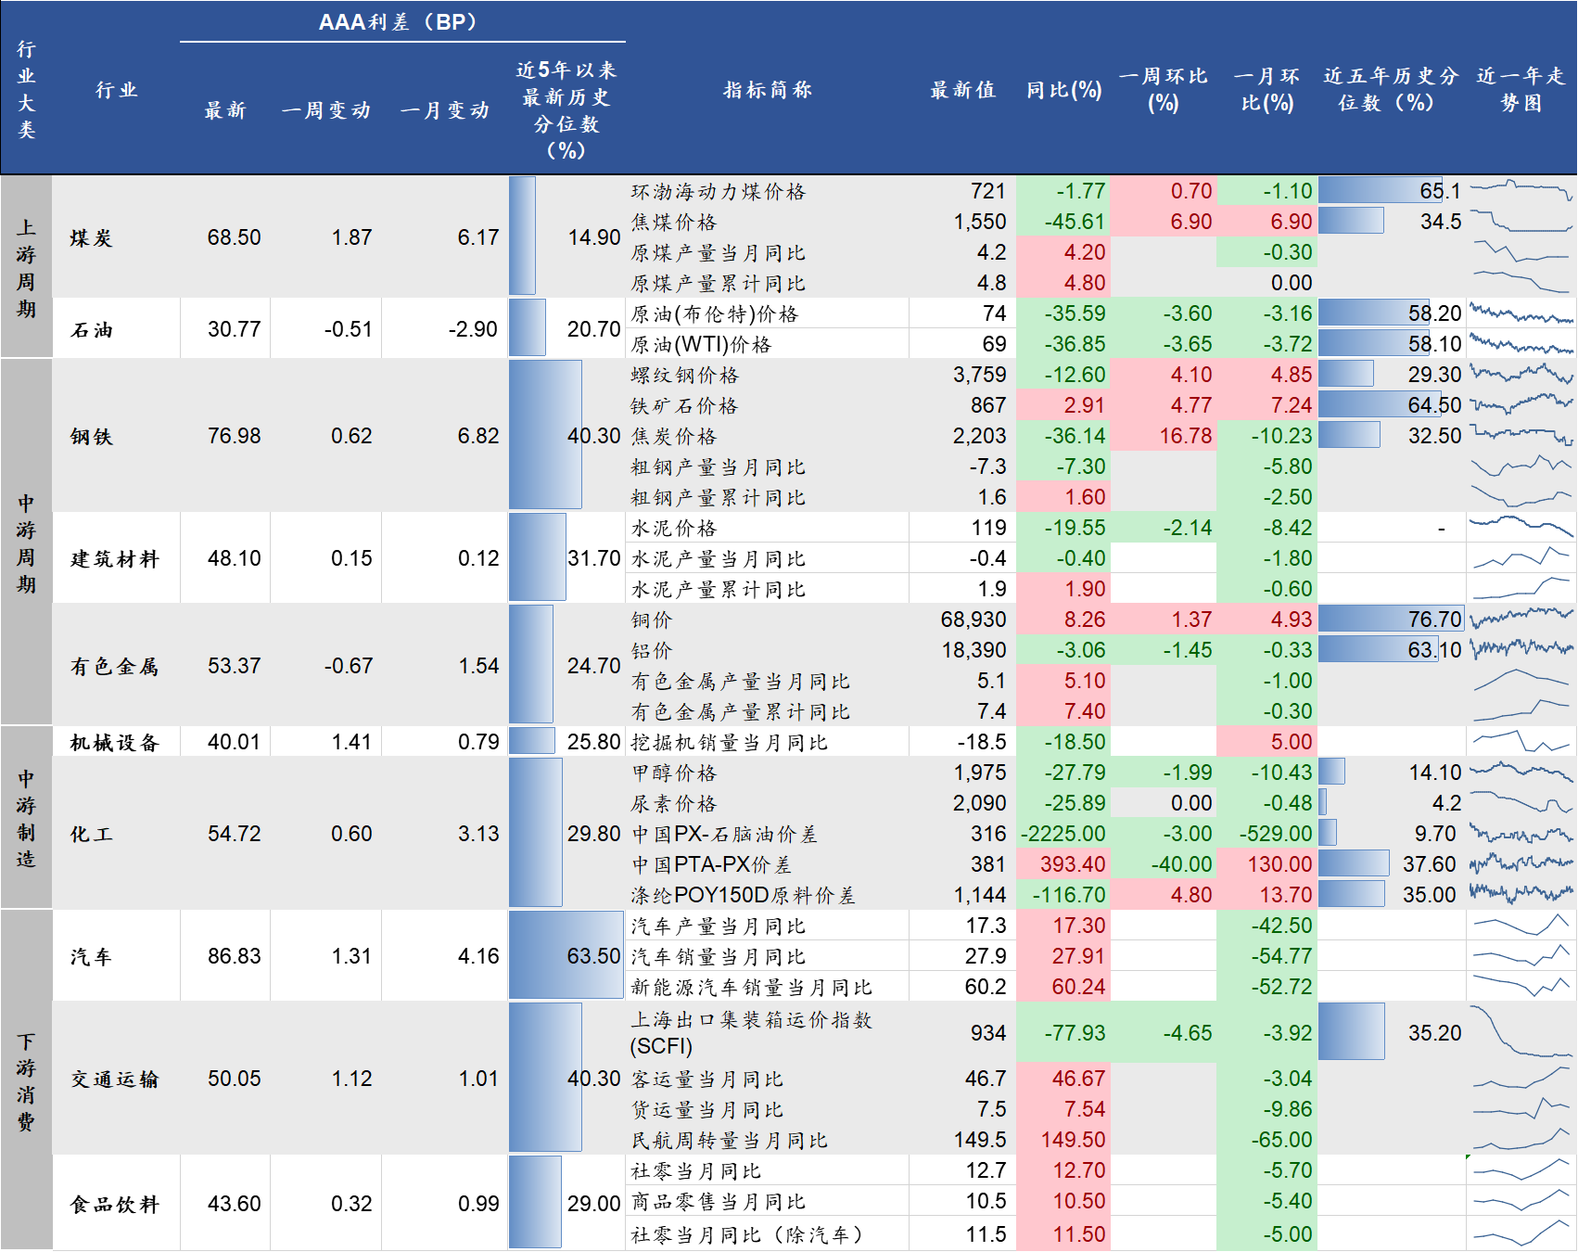1578x1252 pixels.
Task: Click the 近一年走势图 column header
Action: [1521, 90]
